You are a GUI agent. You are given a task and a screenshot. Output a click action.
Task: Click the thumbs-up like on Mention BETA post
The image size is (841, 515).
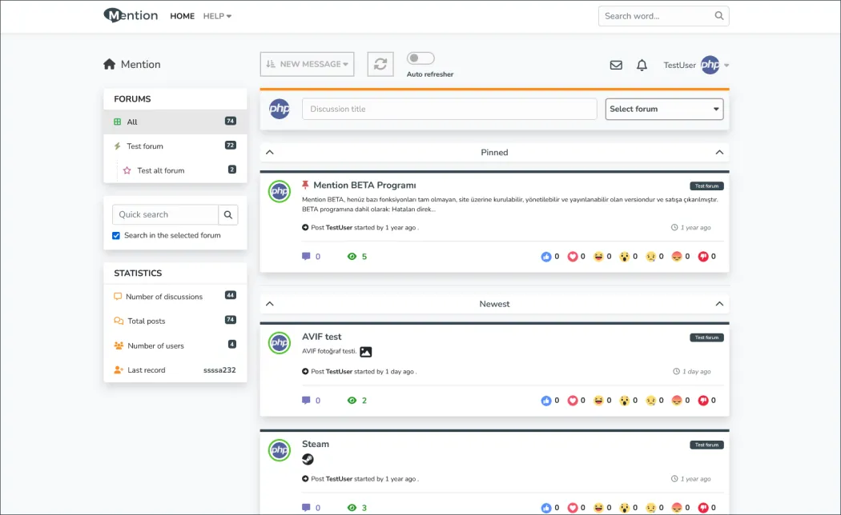(546, 257)
